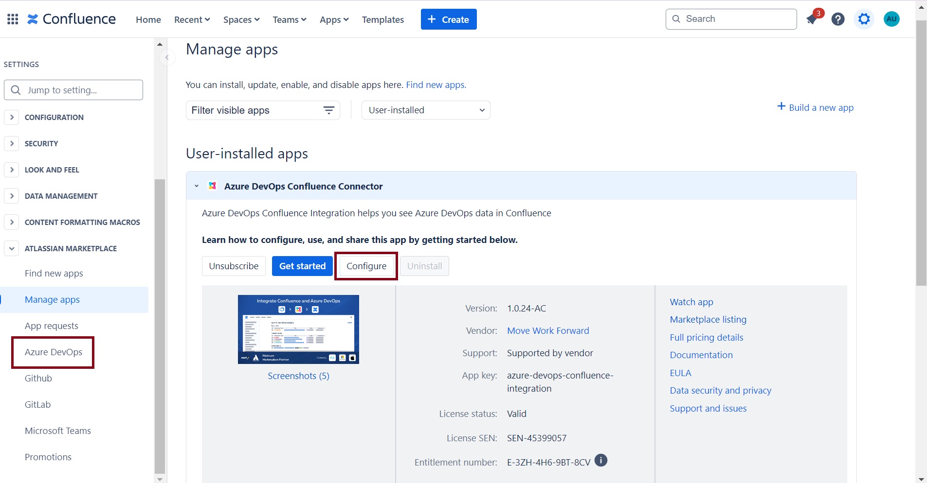Click the Configure button
This screenshot has width=927, height=483.
pyautogui.click(x=366, y=266)
